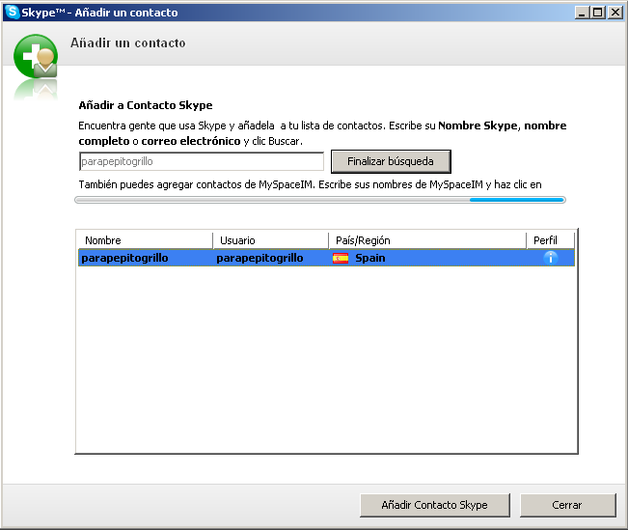
Task: Maximize the Skype add contact window
Action: coord(598,13)
